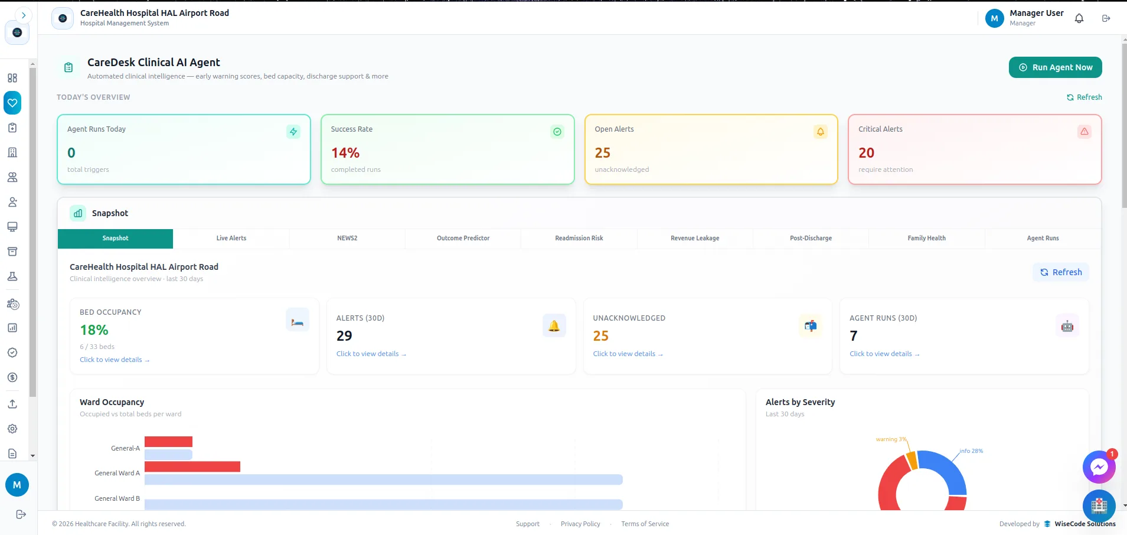Viewport: 1127px width, 535px height.
Task: View details of Bed Occupancy
Action: click(115, 360)
